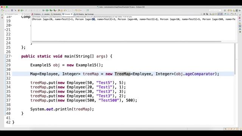This screenshot has width=242, height=136.
Task: Click the Open Perspective icon
Action: pyautogui.click(x=225, y=11)
